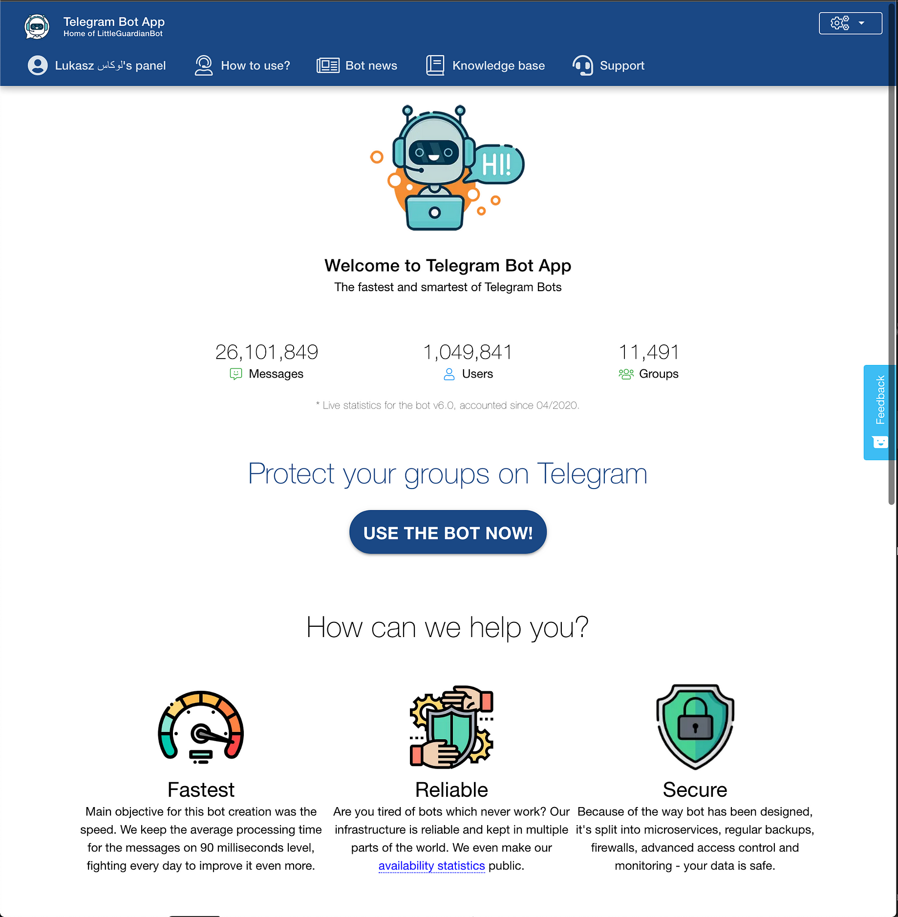This screenshot has width=898, height=917.
Task: Click the Reliable heading
Action: click(x=451, y=789)
